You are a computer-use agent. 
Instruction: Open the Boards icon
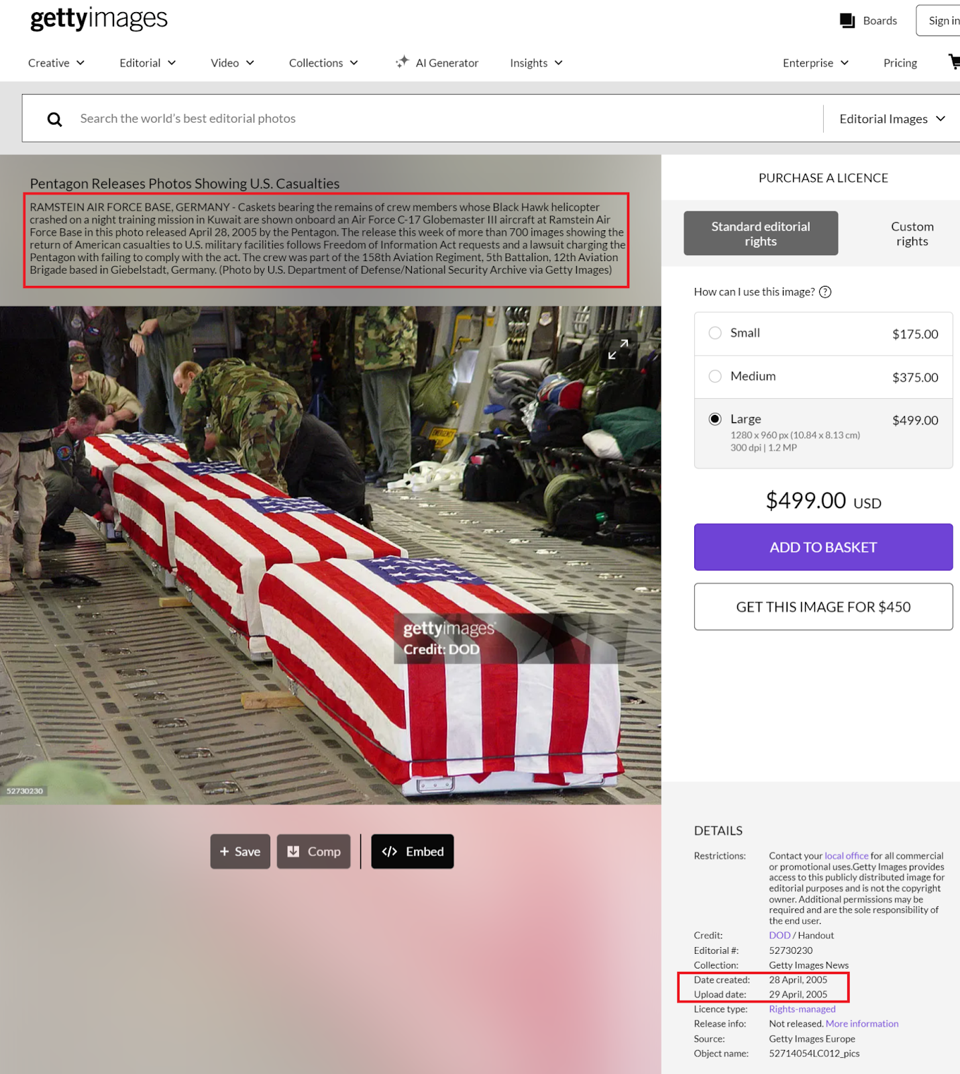[x=847, y=21]
